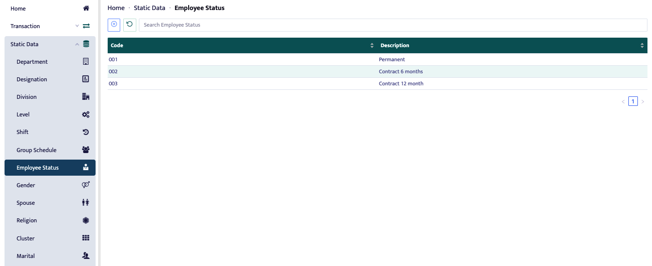Viewport: 652px width, 266px height.
Task: Click the Code column header
Action: coord(242,46)
